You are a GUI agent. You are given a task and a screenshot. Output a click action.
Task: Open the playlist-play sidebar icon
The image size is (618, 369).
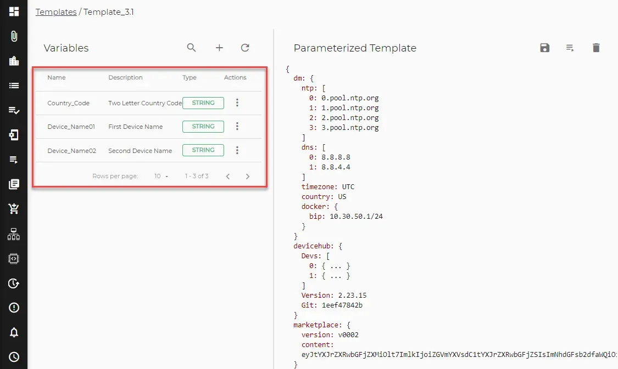coord(14,160)
